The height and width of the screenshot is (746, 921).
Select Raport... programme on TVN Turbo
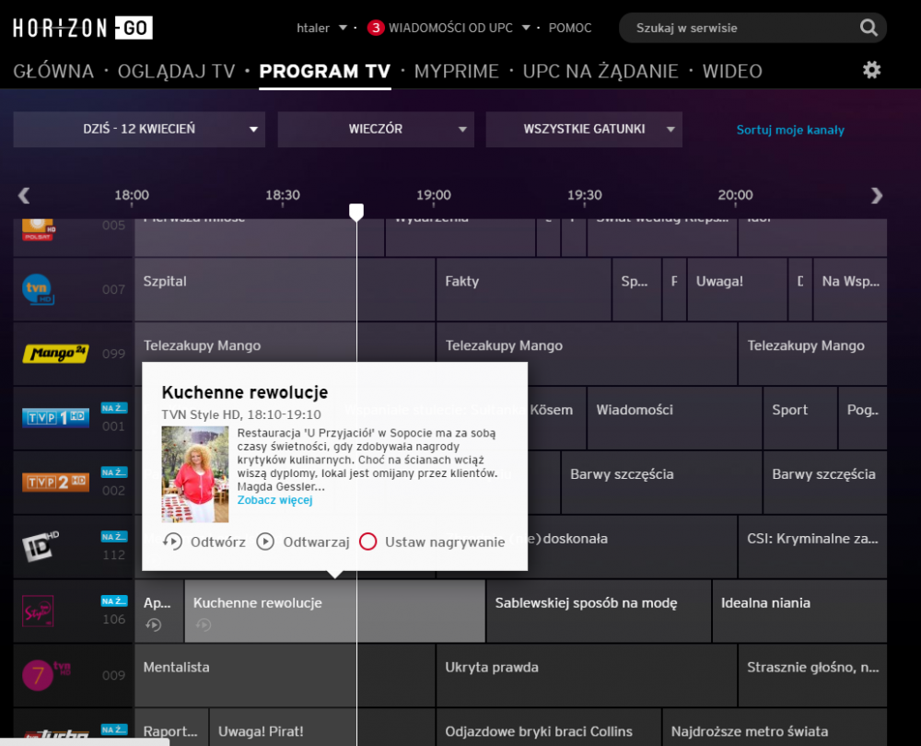(x=171, y=728)
